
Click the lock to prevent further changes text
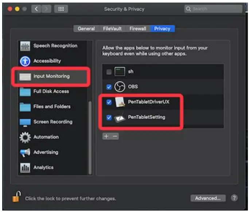point(70,198)
